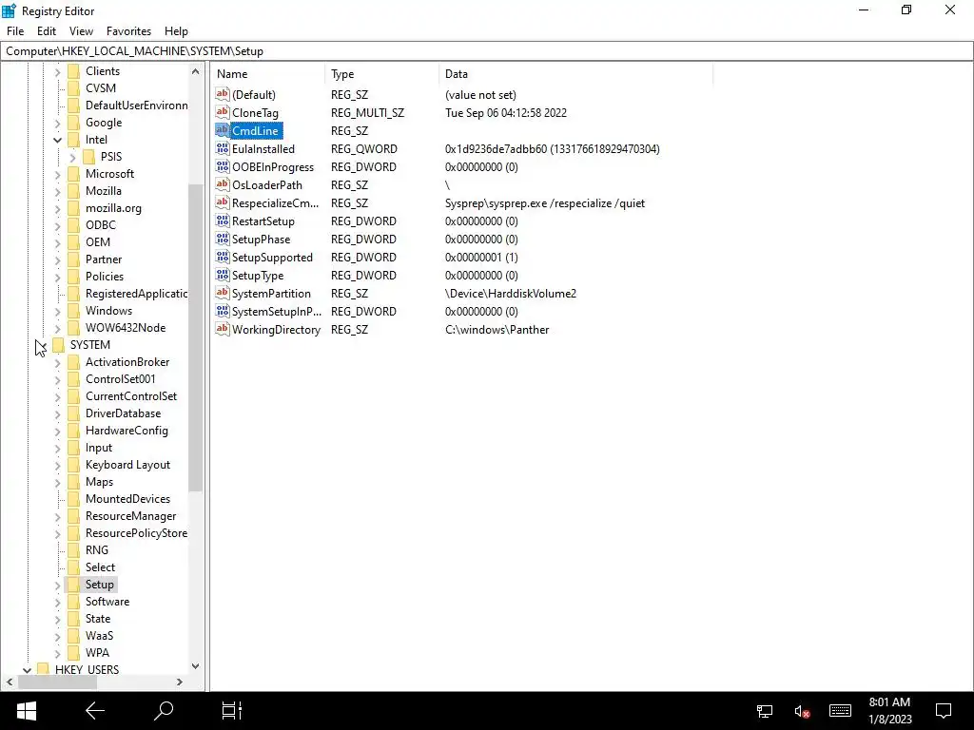
Task: Collapse the Intel key
Action: [x=57, y=140]
